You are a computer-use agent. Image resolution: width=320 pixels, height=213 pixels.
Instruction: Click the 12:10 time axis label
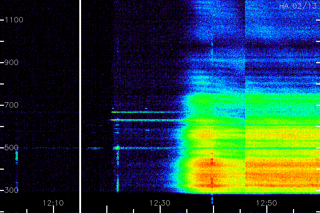[x=53, y=203]
